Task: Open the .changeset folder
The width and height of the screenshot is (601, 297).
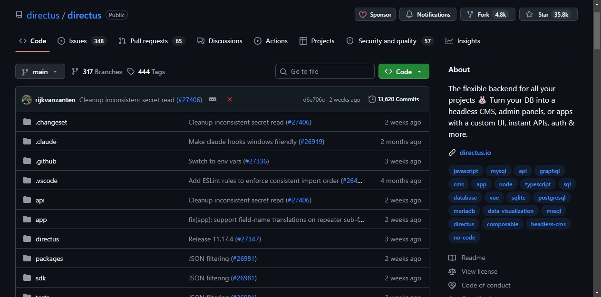Action: point(51,122)
